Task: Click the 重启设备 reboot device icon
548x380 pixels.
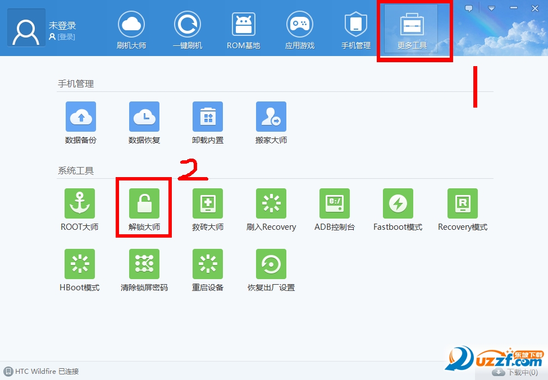Action: pos(207,264)
